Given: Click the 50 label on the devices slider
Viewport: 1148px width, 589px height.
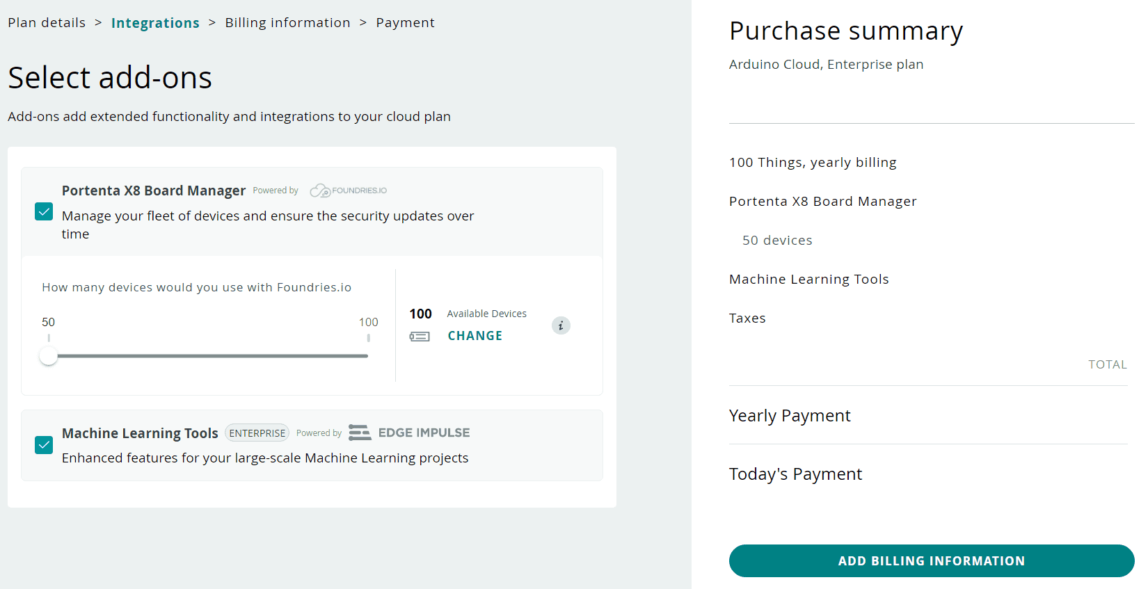Looking at the screenshot, I should [x=48, y=322].
